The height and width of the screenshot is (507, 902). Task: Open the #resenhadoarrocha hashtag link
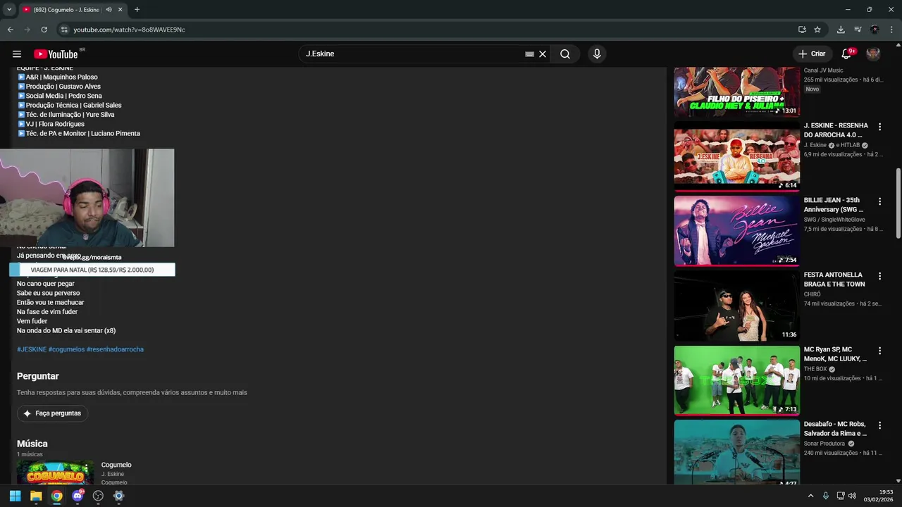pyautogui.click(x=115, y=349)
